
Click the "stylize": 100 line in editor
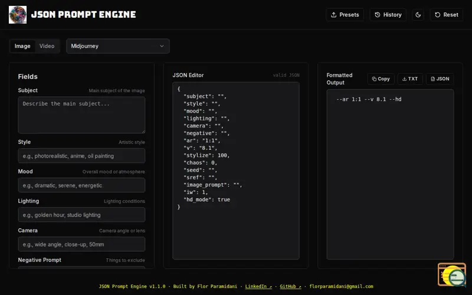(x=206, y=155)
